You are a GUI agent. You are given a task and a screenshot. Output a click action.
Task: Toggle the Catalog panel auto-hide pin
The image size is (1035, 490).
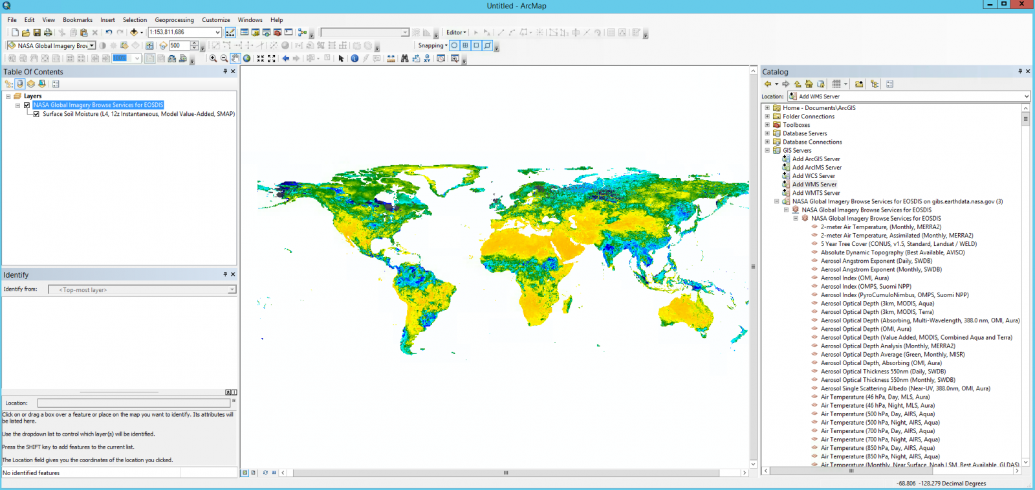(1020, 71)
